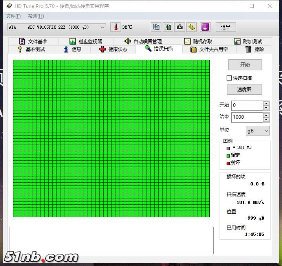Increase the 开始 start value with up arrow
Screen dimensions: 282x266
[x=266, y=103]
